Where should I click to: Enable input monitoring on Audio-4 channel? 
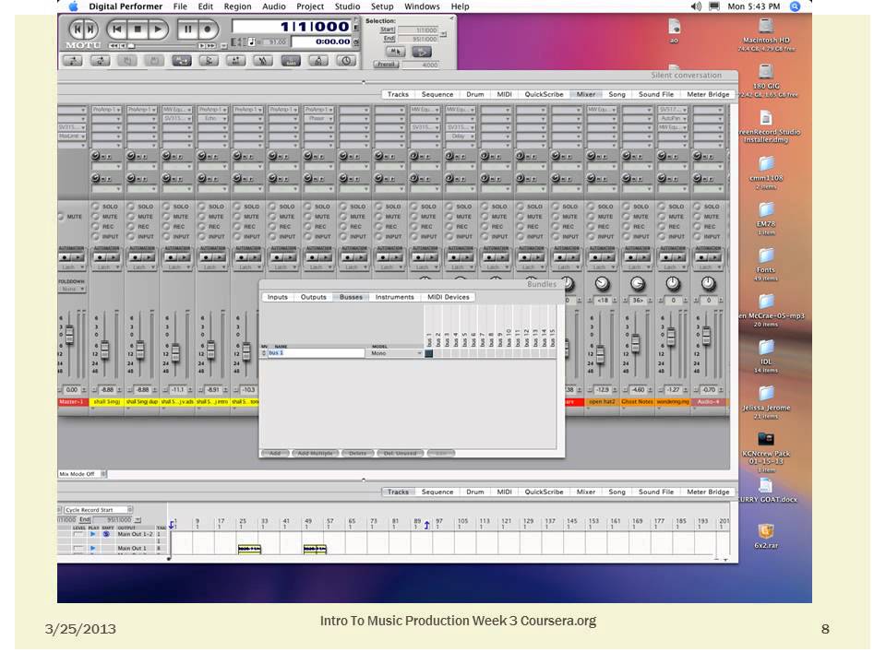coord(697,237)
